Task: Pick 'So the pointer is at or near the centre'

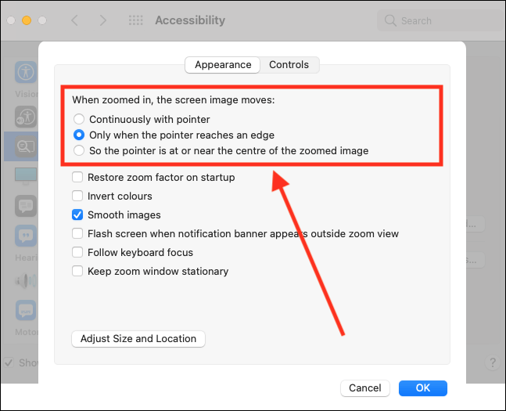Action: tap(79, 150)
